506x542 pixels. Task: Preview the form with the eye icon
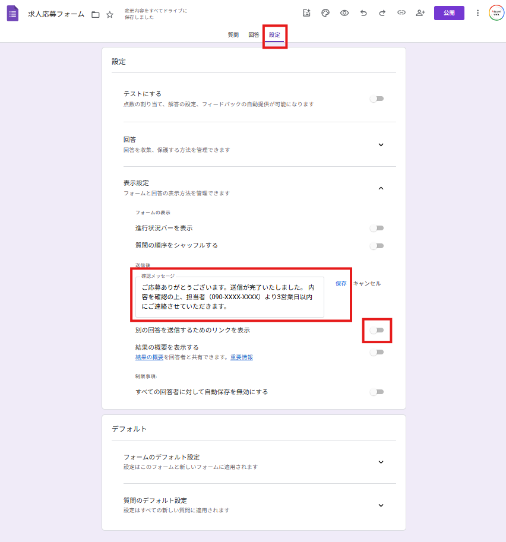click(344, 12)
